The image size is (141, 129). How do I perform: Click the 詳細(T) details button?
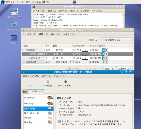(108, 69)
